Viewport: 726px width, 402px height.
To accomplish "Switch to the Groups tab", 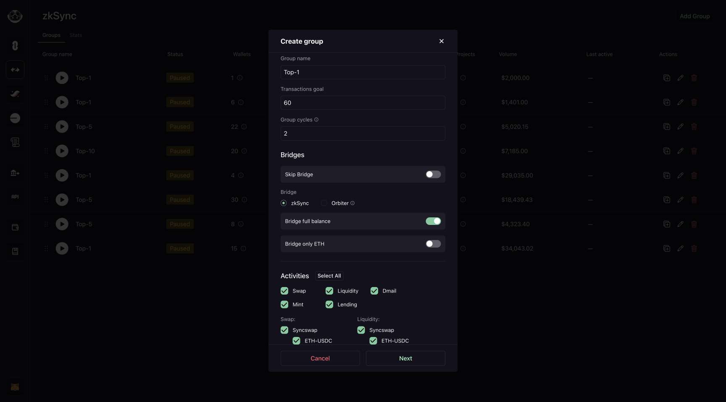I will click(51, 35).
